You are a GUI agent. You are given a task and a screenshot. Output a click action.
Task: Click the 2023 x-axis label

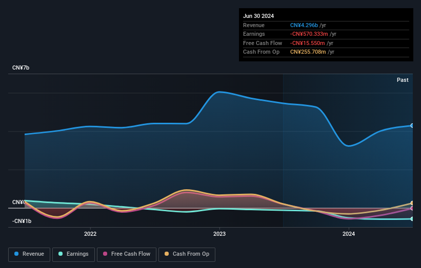[x=219, y=234]
